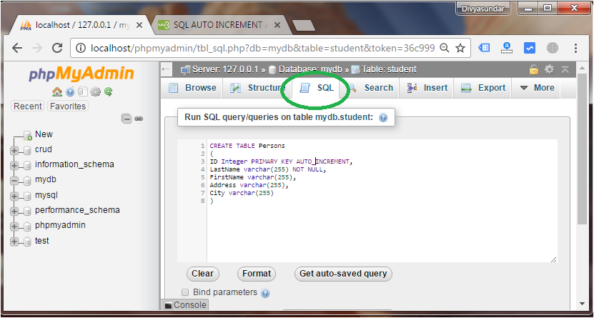Viewport: 594px width, 318px height.
Task: Open the Export tab
Action: point(483,88)
